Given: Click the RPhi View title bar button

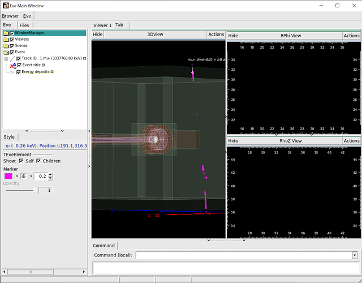Looking at the screenshot, I should pyautogui.click(x=291, y=36).
